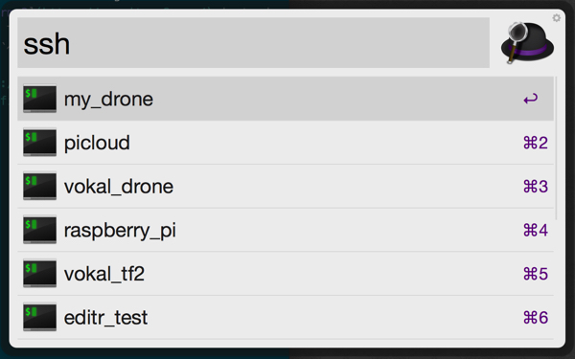
Task: Click the terminal icon beside my_drone
Action: (x=39, y=99)
